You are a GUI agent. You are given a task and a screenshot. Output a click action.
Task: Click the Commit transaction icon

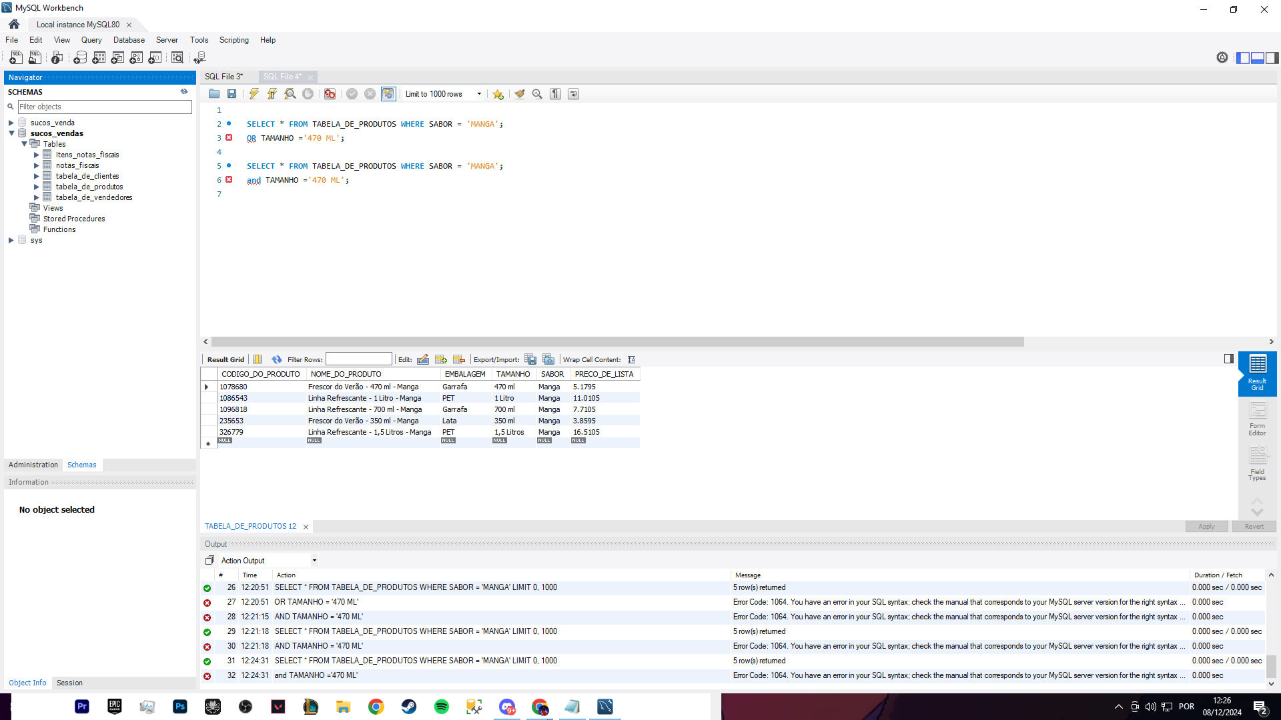click(x=352, y=94)
